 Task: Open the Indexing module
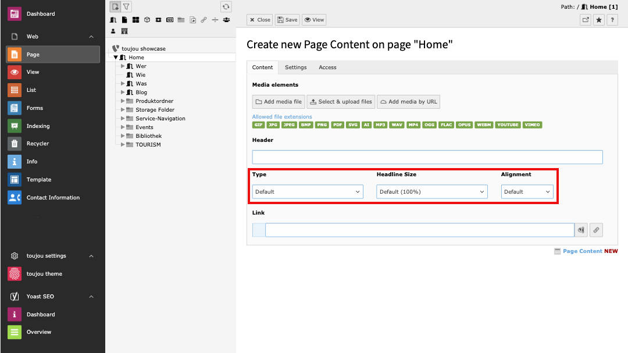[38, 126]
